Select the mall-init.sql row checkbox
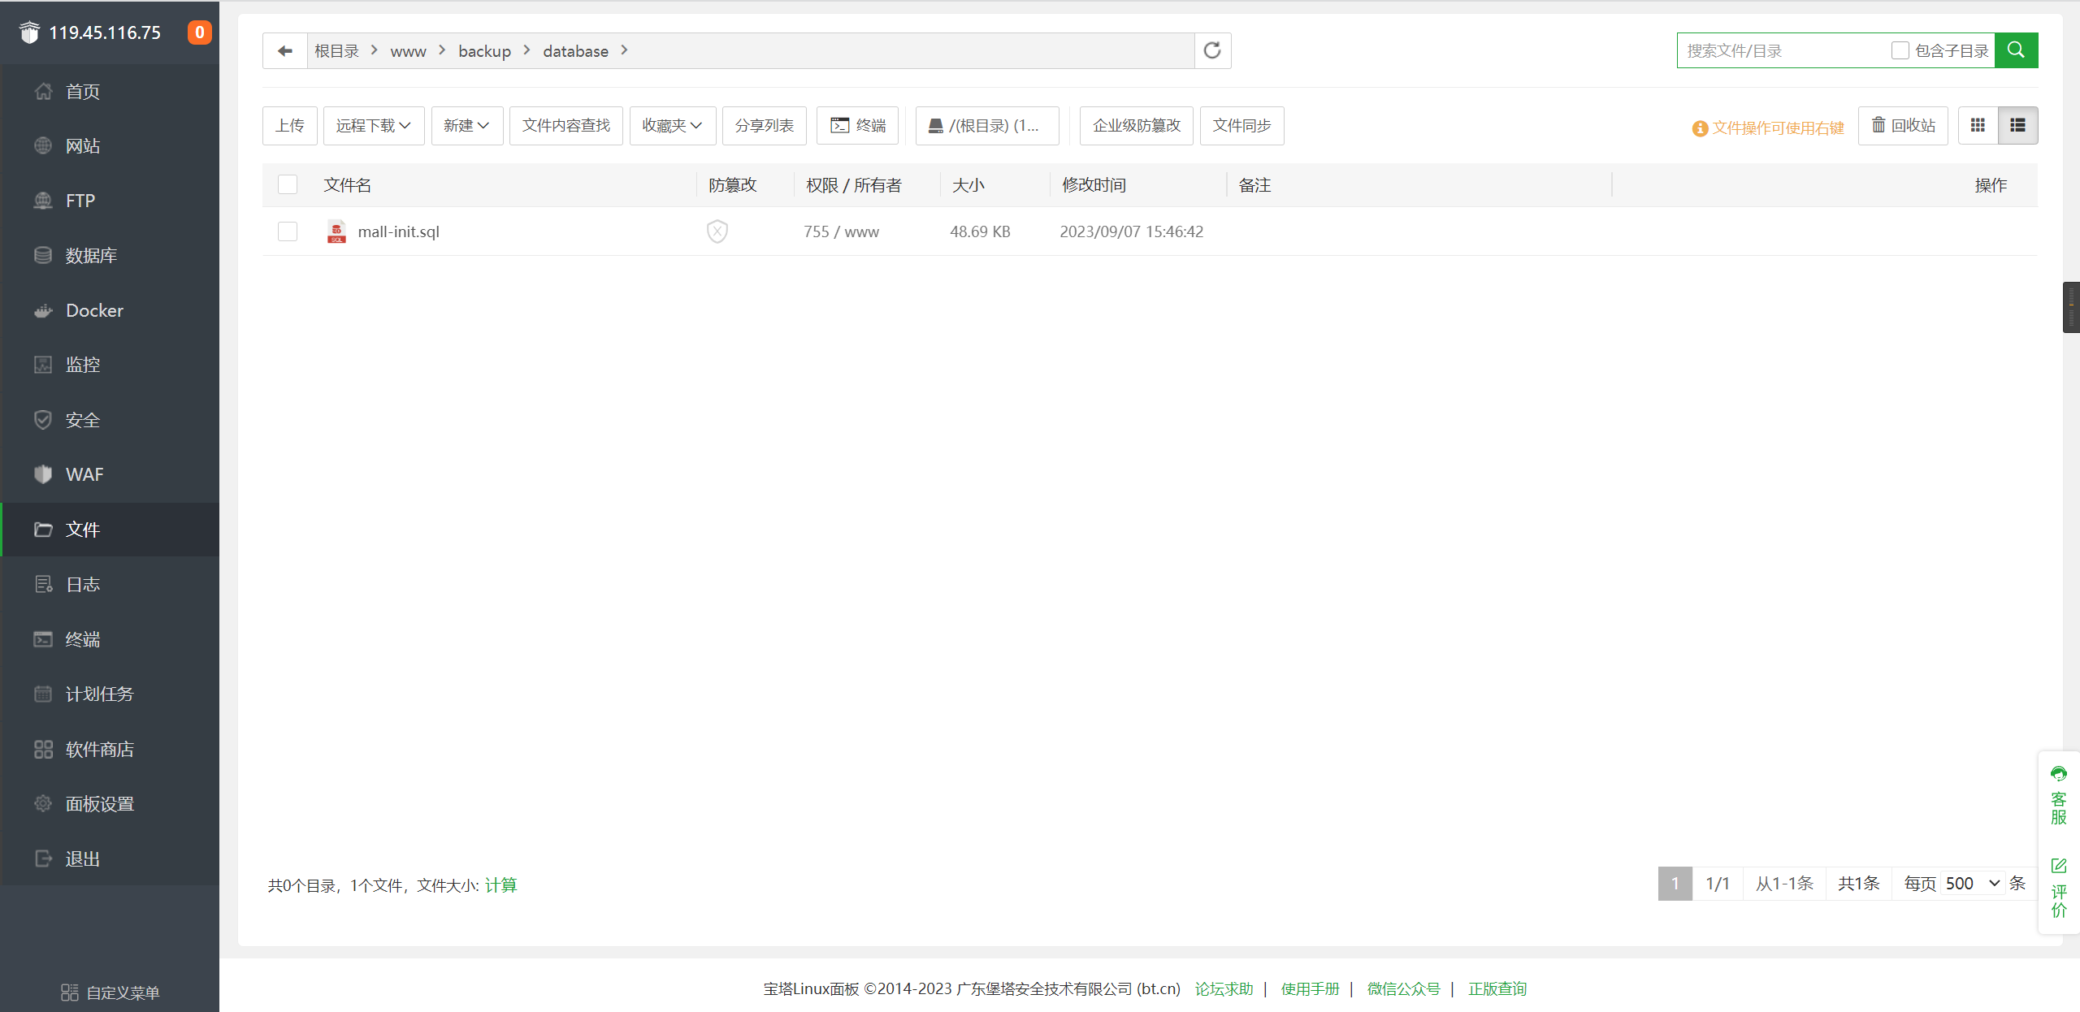The image size is (2080, 1012). coord(288,231)
